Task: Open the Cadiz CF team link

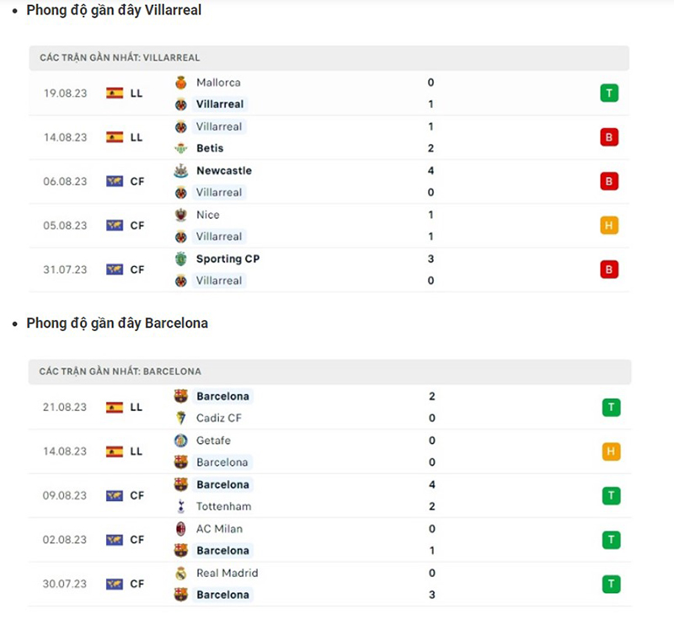Action: coord(218,418)
